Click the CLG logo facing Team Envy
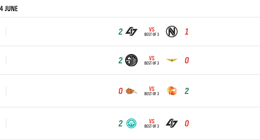The image size is (260, 140). [x=131, y=32]
